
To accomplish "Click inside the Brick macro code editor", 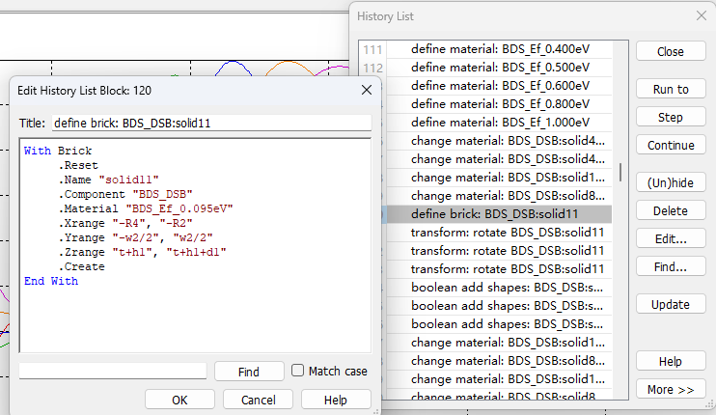I will 195,245.
